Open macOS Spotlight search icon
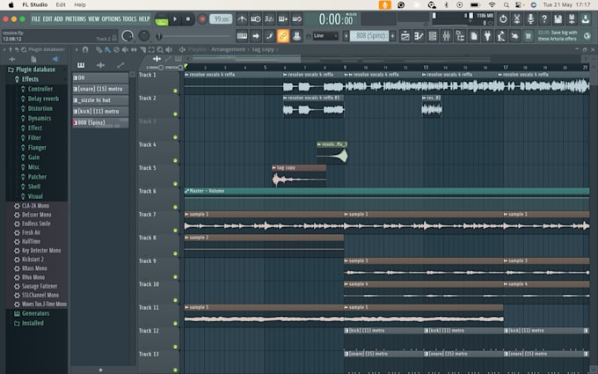Screen dimensions: 598x374 [x=506, y=5]
